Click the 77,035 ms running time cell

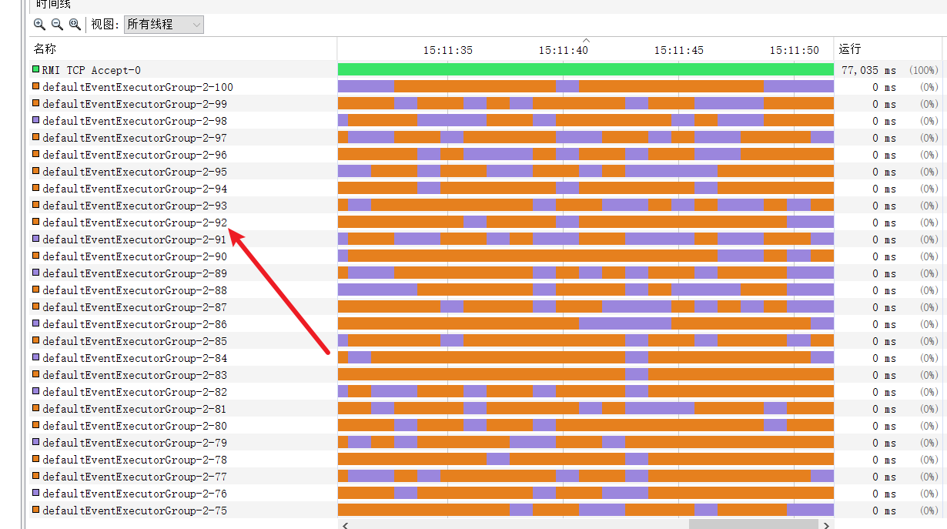[x=868, y=70]
